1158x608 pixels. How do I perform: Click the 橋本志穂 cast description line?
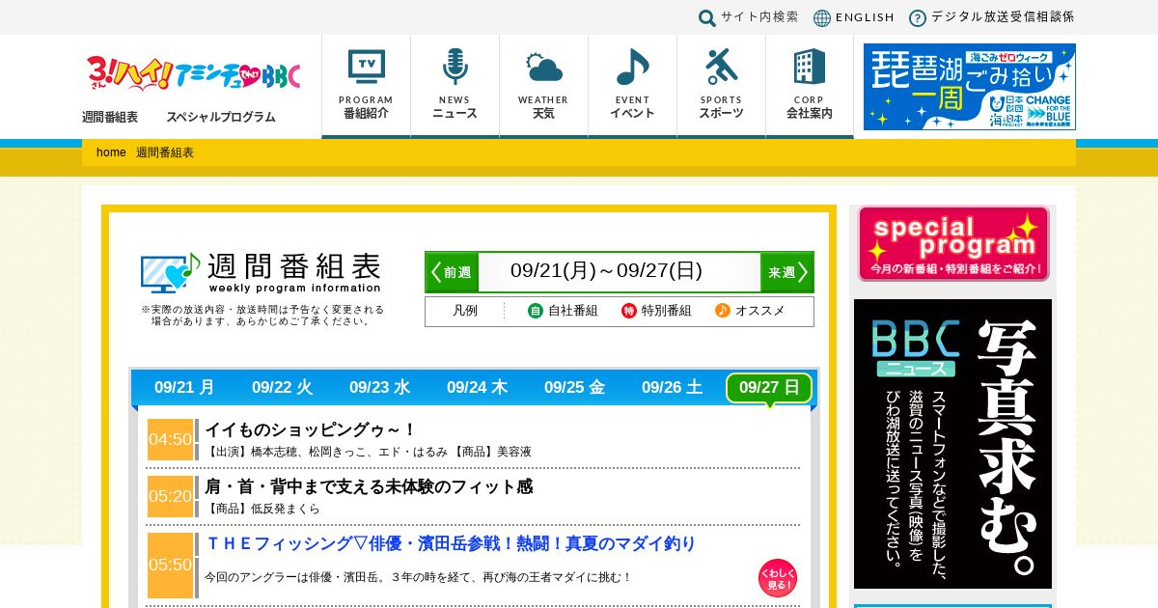(x=368, y=452)
